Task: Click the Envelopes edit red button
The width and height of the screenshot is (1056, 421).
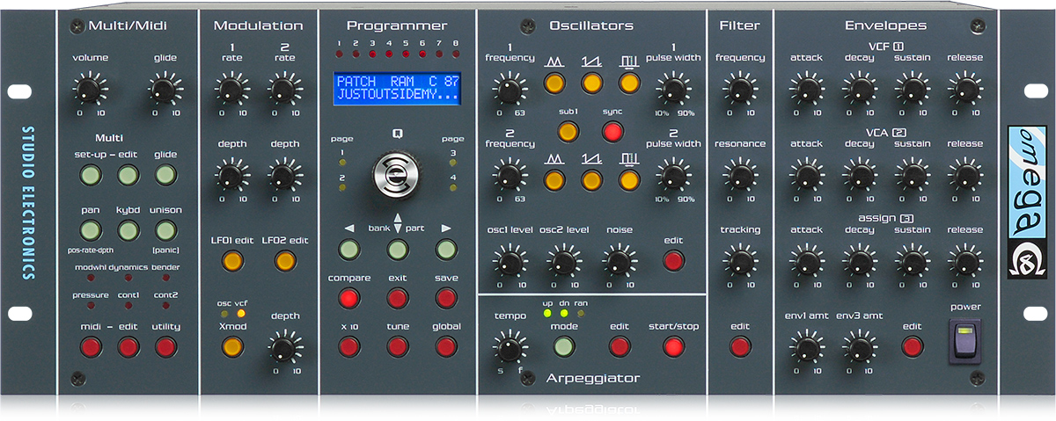Action: [x=913, y=346]
